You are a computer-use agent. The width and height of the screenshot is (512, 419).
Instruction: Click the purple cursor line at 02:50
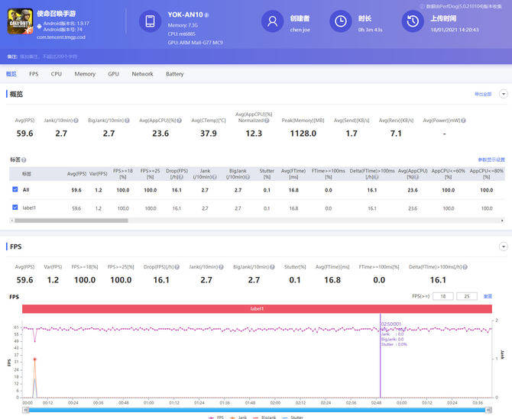click(380, 356)
